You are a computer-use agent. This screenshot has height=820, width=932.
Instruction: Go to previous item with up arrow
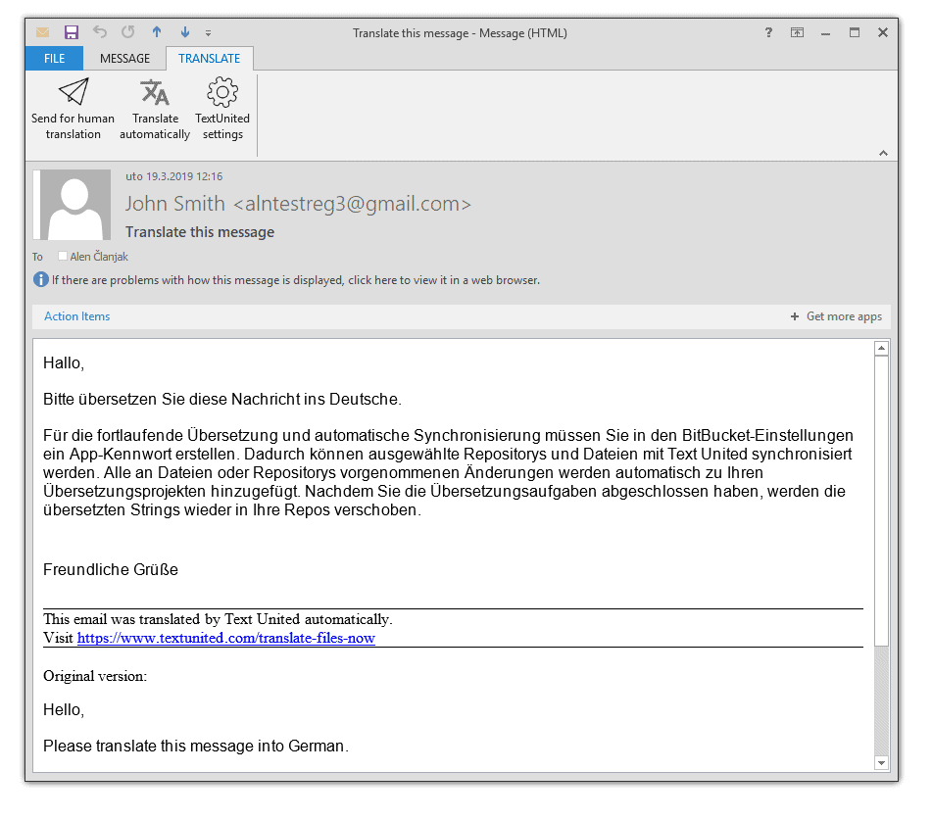(x=157, y=32)
